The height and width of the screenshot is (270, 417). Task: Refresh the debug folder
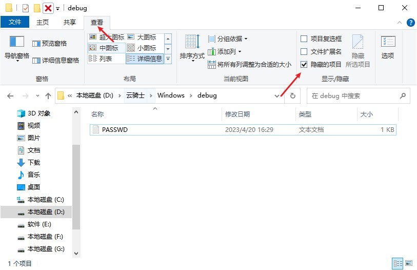coord(292,96)
